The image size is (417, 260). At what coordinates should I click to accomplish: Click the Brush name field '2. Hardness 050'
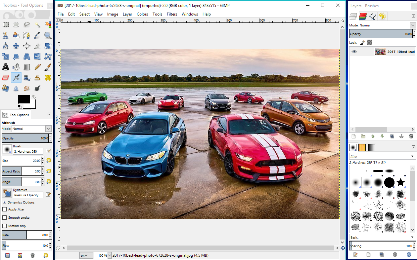click(28, 152)
